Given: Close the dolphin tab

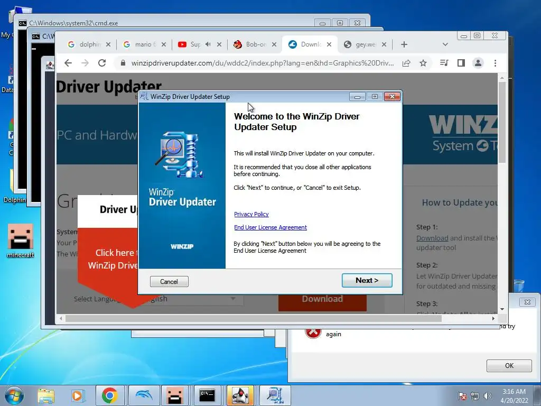Looking at the screenshot, I should (x=108, y=44).
